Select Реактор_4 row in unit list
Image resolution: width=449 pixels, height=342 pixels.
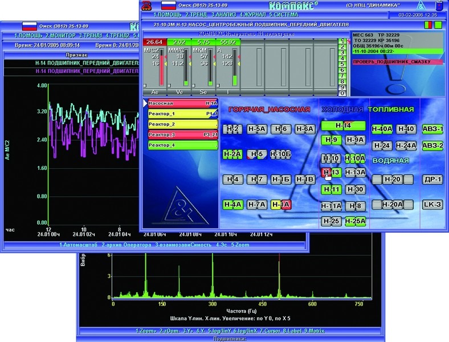pos(183,145)
